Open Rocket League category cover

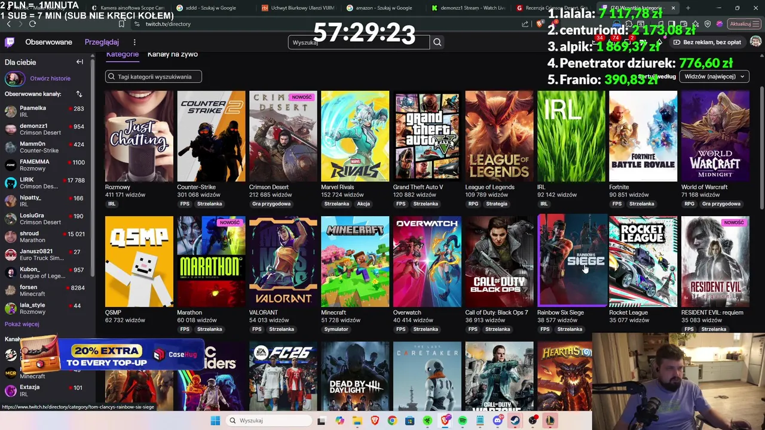tap(643, 262)
